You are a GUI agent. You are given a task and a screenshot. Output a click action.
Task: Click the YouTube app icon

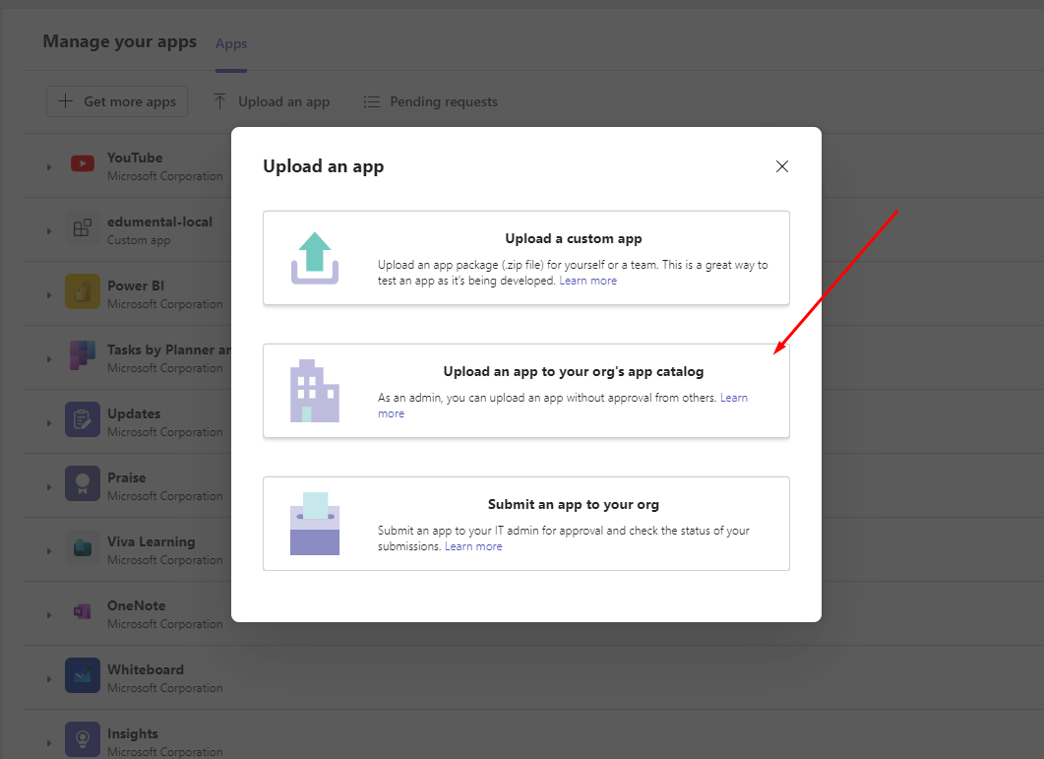click(x=83, y=163)
